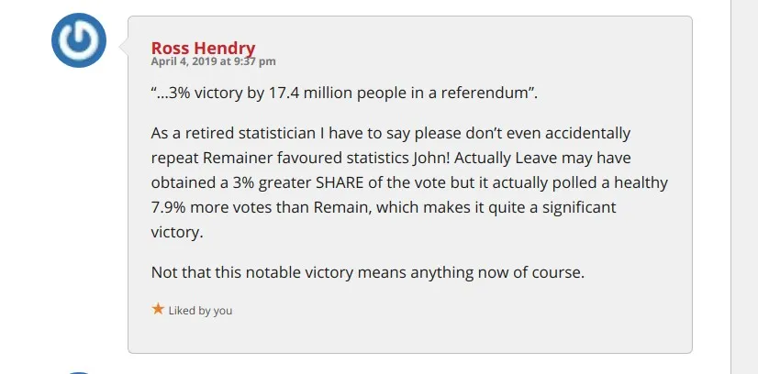
Task: Click the "Not that this notable victory" sentence
Action: point(368,272)
